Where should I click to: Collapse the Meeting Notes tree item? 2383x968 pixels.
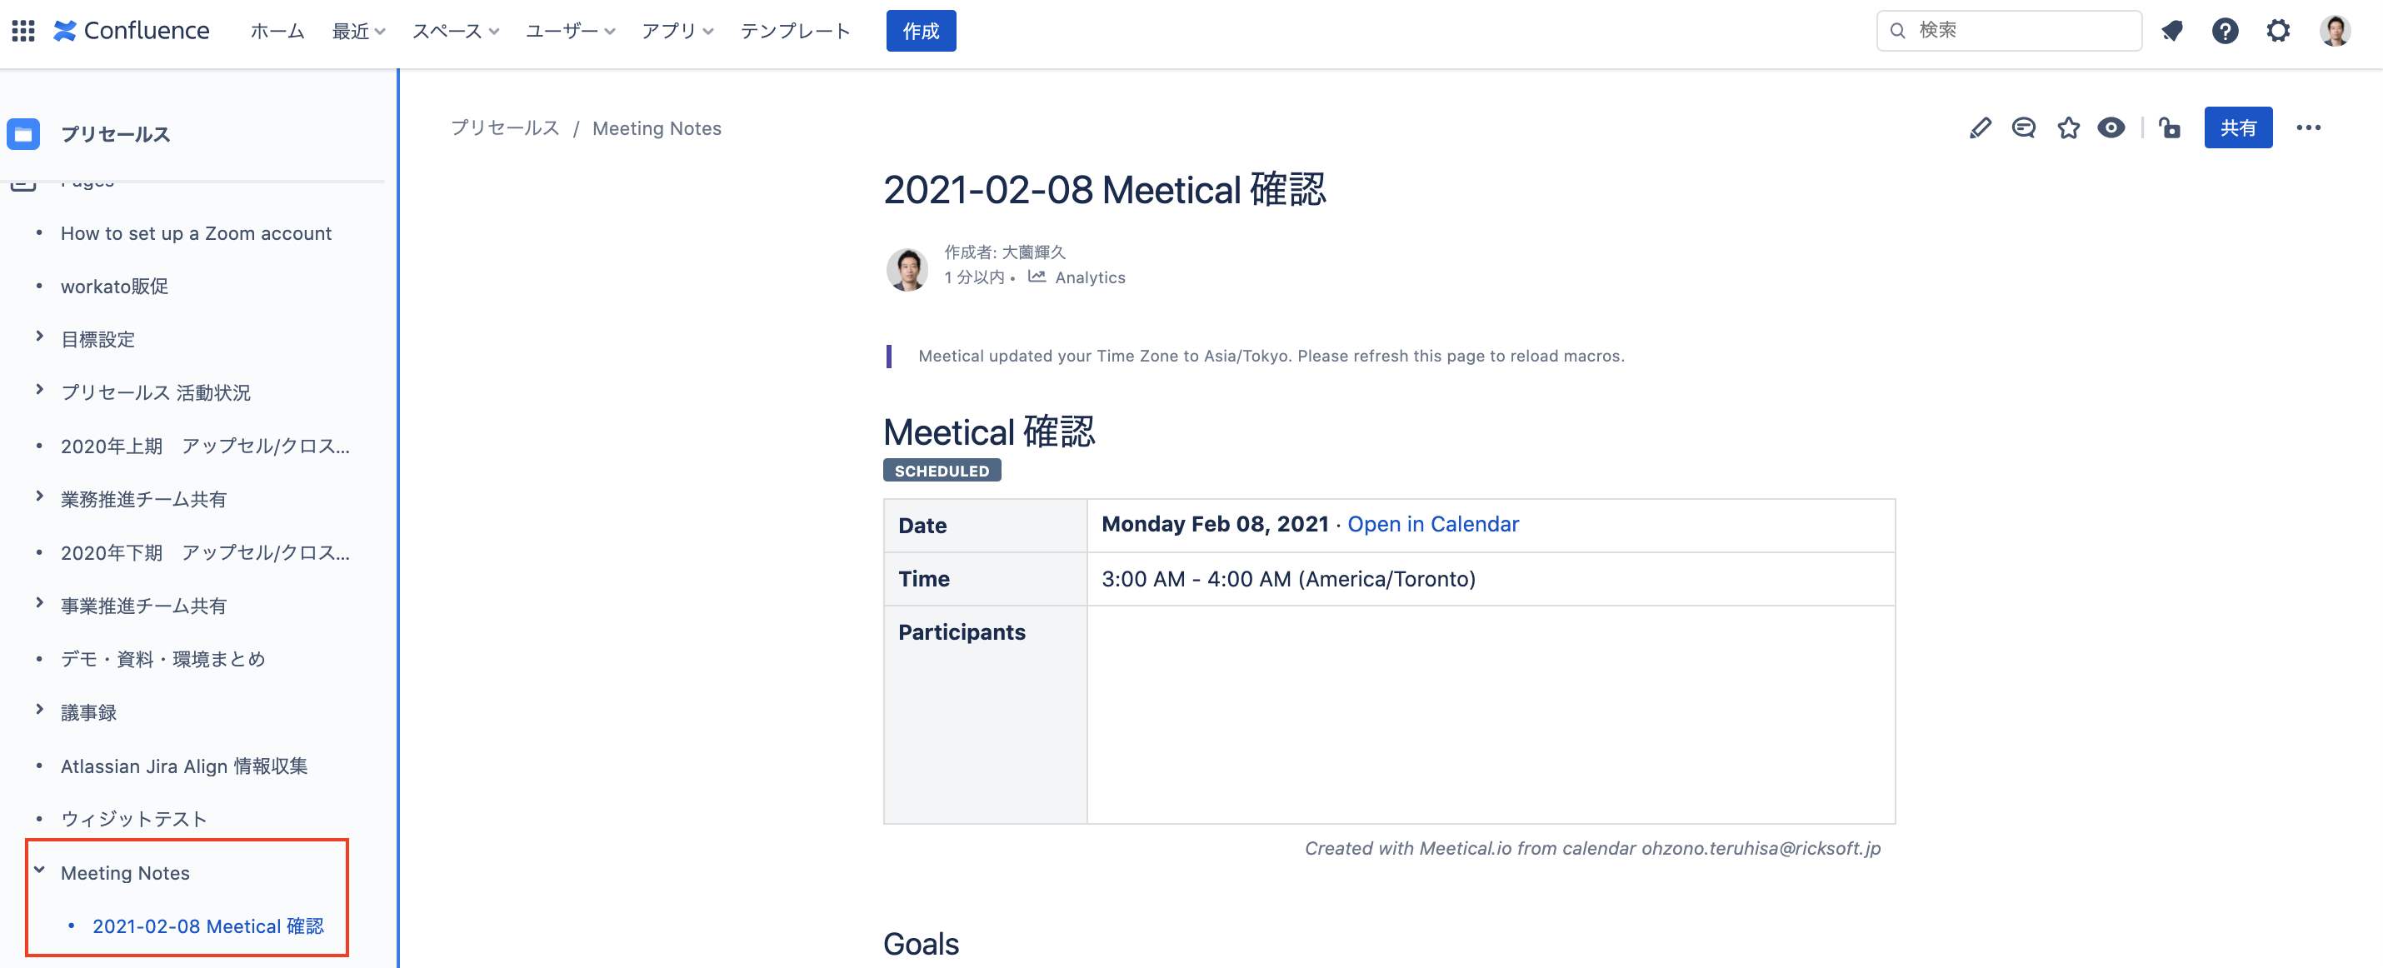coord(39,871)
